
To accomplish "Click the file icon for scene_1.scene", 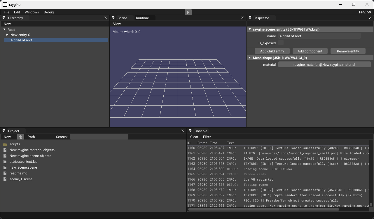I will [x=5, y=179].
